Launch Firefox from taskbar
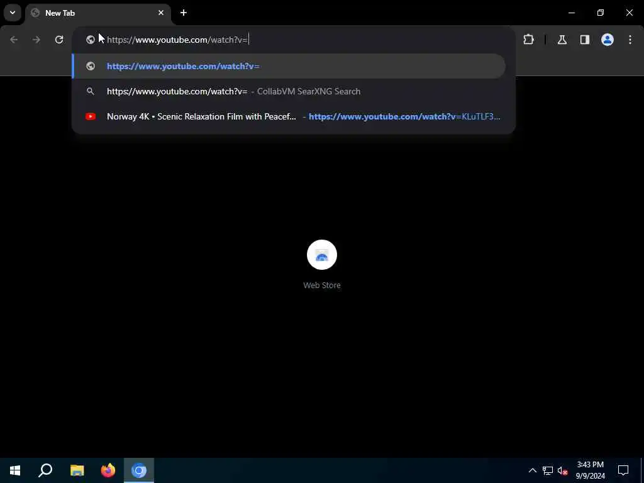Image resolution: width=644 pixels, height=483 pixels. tap(108, 470)
